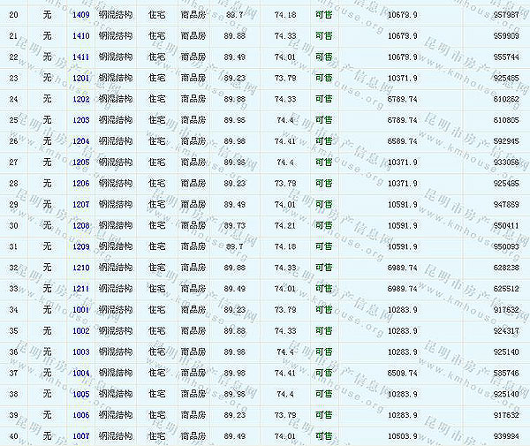Click total price 939994 in row 40
530x446 pixels.
coord(505,436)
